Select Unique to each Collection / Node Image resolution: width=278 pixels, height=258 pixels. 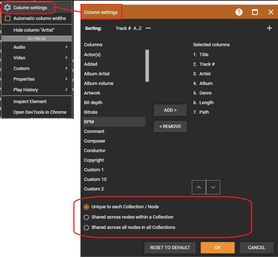[86, 207]
